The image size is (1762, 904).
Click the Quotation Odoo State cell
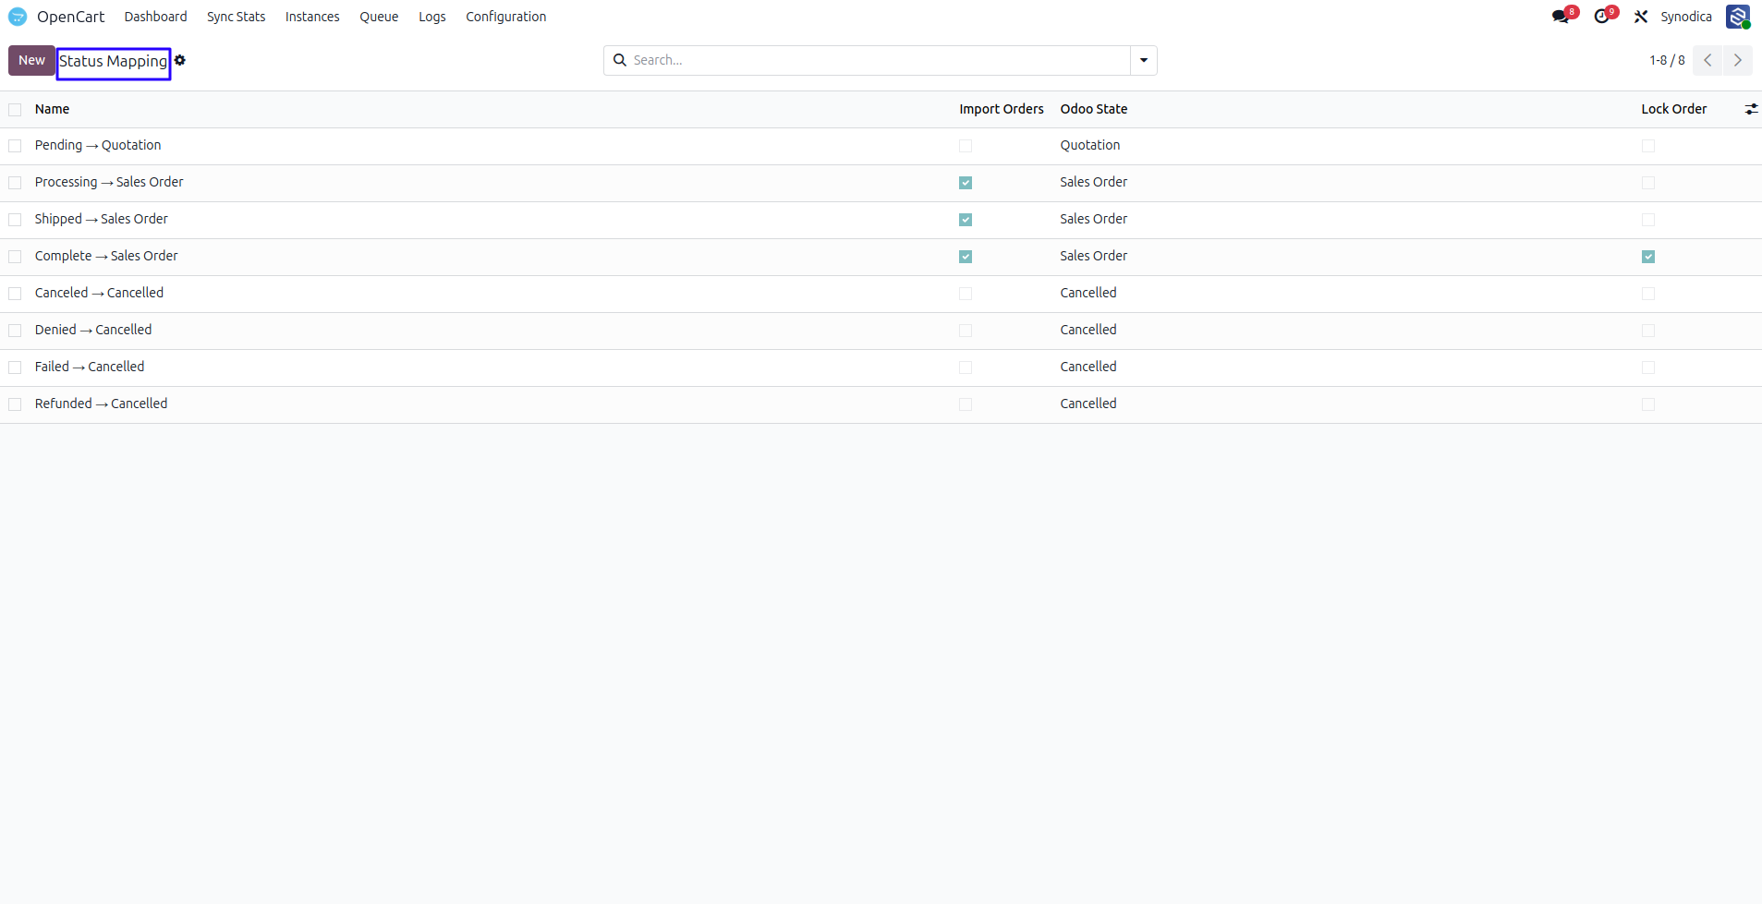[x=1090, y=145]
